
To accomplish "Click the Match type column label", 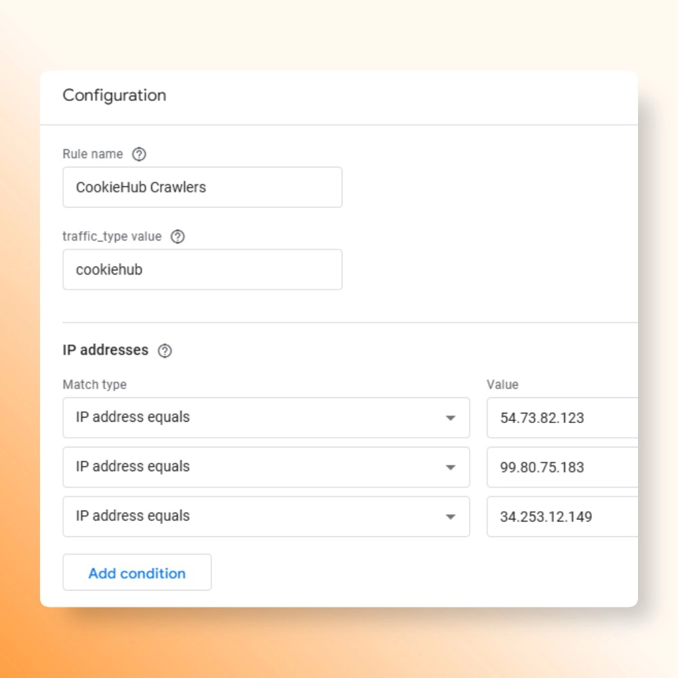I will click(x=94, y=384).
